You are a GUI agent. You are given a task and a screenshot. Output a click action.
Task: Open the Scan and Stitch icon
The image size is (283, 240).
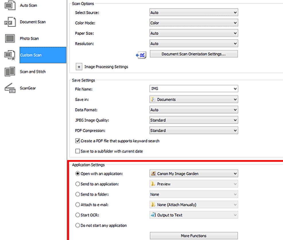tap(10, 72)
